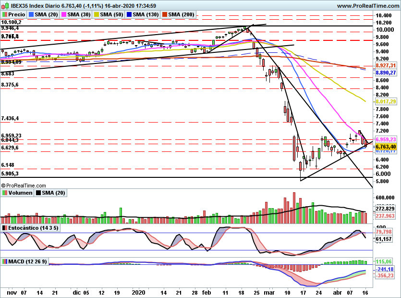Viewport: 401px width, 298px height.
Task: Click the Estocástico (14 3 5) label
Action: pyautogui.click(x=33, y=228)
